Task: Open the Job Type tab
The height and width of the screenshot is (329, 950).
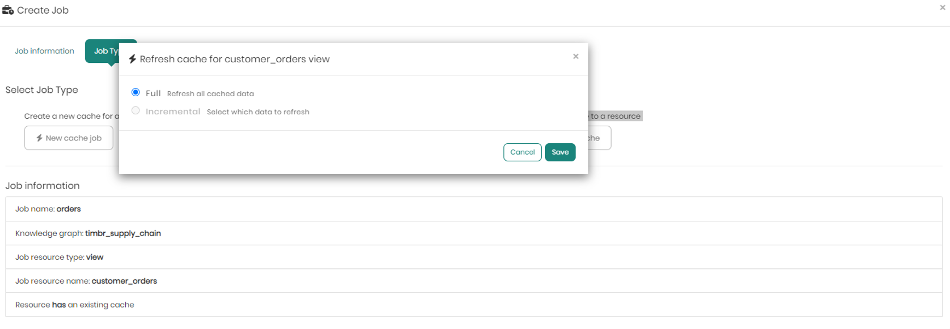Action: tap(104, 51)
